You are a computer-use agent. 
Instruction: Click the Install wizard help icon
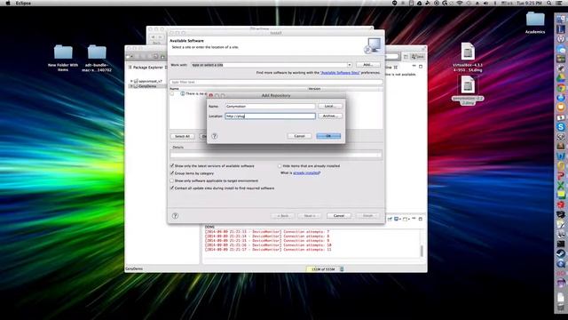click(x=175, y=216)
